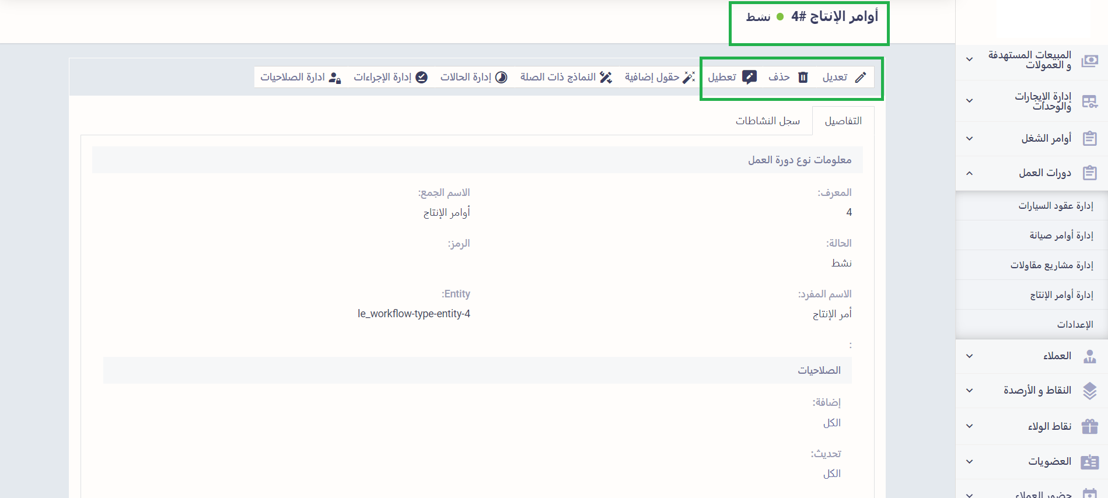Image resolution: width=1108 pixels, height=498 pixels.
Task: Expand the memberships (العضويات) sidebar menu
Action: (969, 462)
